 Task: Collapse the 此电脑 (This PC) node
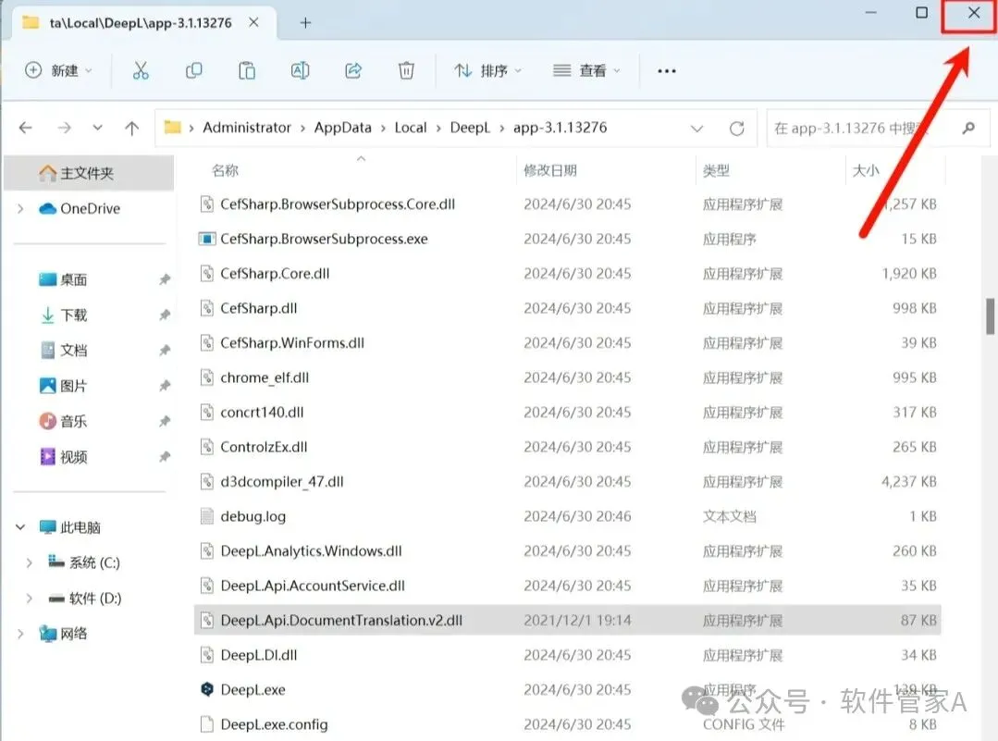(20, 527)
